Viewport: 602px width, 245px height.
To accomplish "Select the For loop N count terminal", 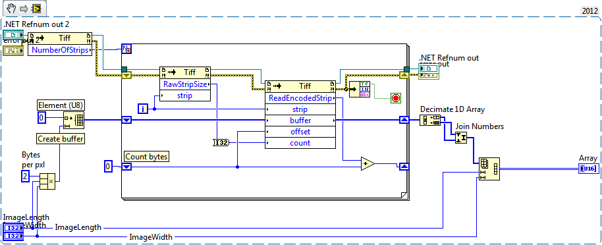I will click(126, 49).
